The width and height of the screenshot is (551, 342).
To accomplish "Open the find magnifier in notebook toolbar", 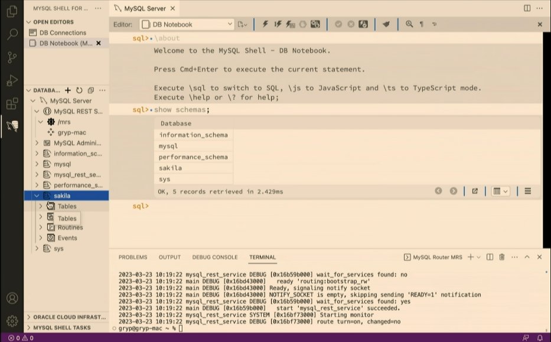I will click(409, 24).
